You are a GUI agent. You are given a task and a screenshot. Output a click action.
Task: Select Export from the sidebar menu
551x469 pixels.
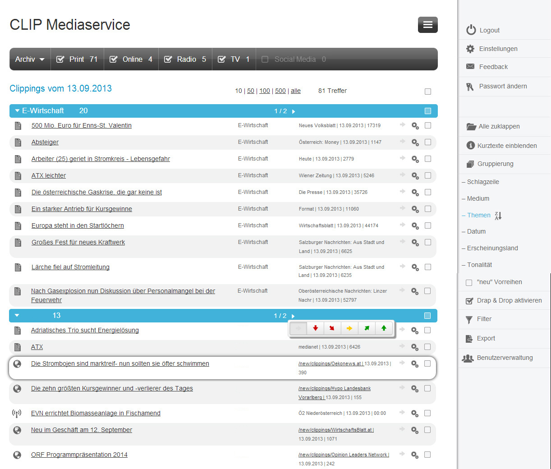[x=486, y=338]
